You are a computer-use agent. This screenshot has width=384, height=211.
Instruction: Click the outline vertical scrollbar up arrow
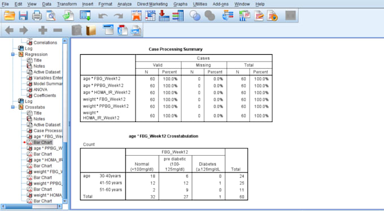pos(65,41)
